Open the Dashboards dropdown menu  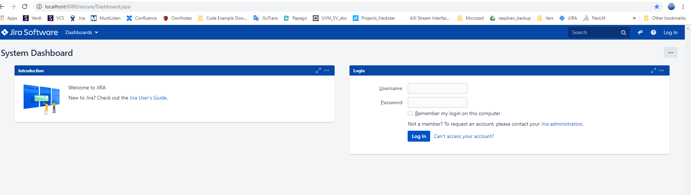(82, 32)
